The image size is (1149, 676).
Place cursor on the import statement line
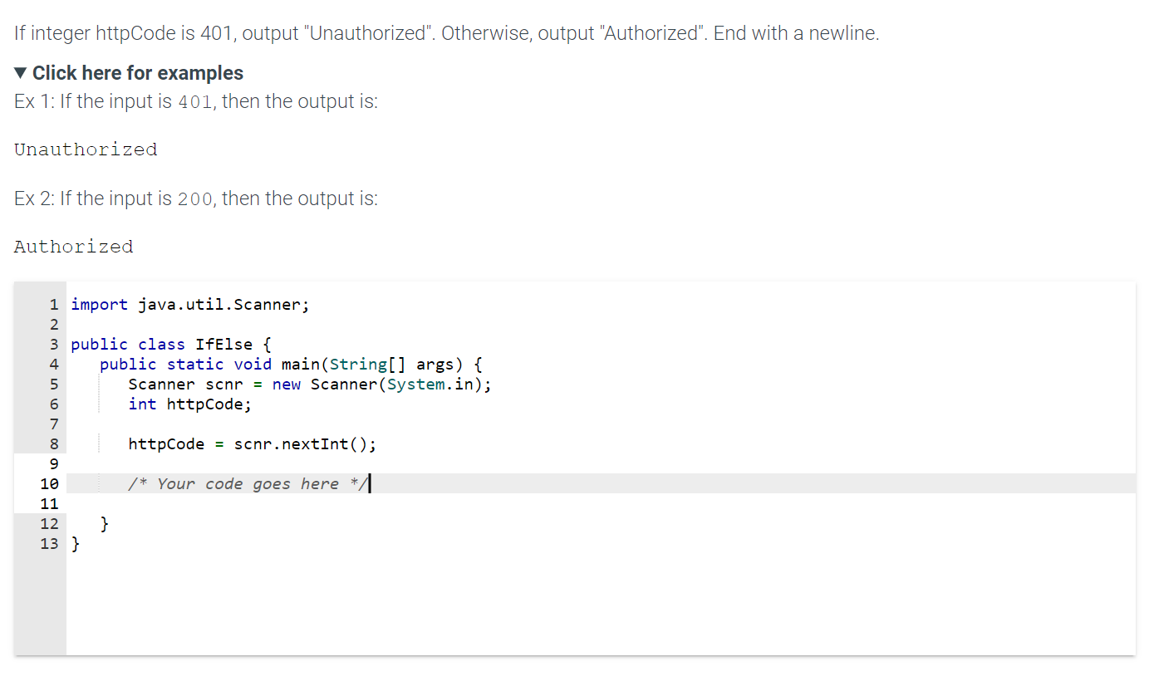(189, 304)
